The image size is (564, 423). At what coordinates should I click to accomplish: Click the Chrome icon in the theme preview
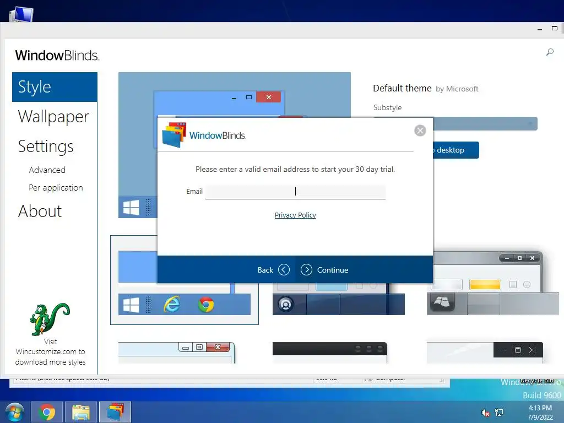tap(206, 305)
